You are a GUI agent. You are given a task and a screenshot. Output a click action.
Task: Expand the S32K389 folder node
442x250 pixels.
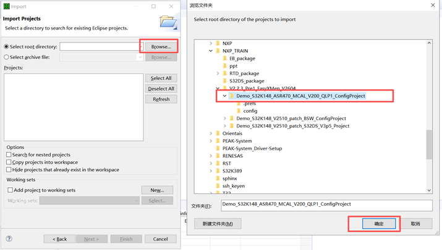pyautogui.click(x=211, y=171)
